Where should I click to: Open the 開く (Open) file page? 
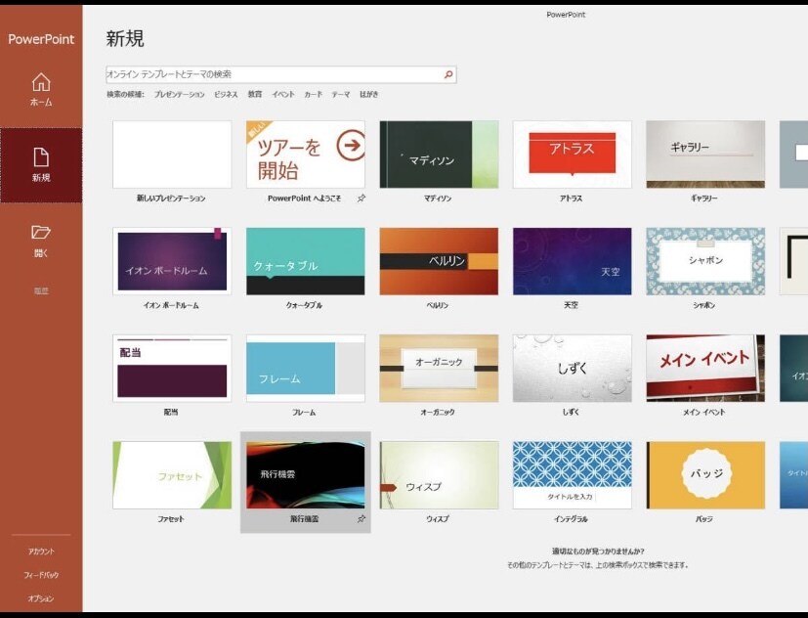41,241
